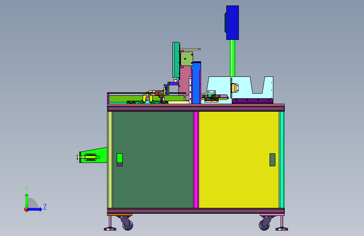This screenshot has width=364, height=236.
Task: Select the left leveling foot
Action: (x=110, y=223)
